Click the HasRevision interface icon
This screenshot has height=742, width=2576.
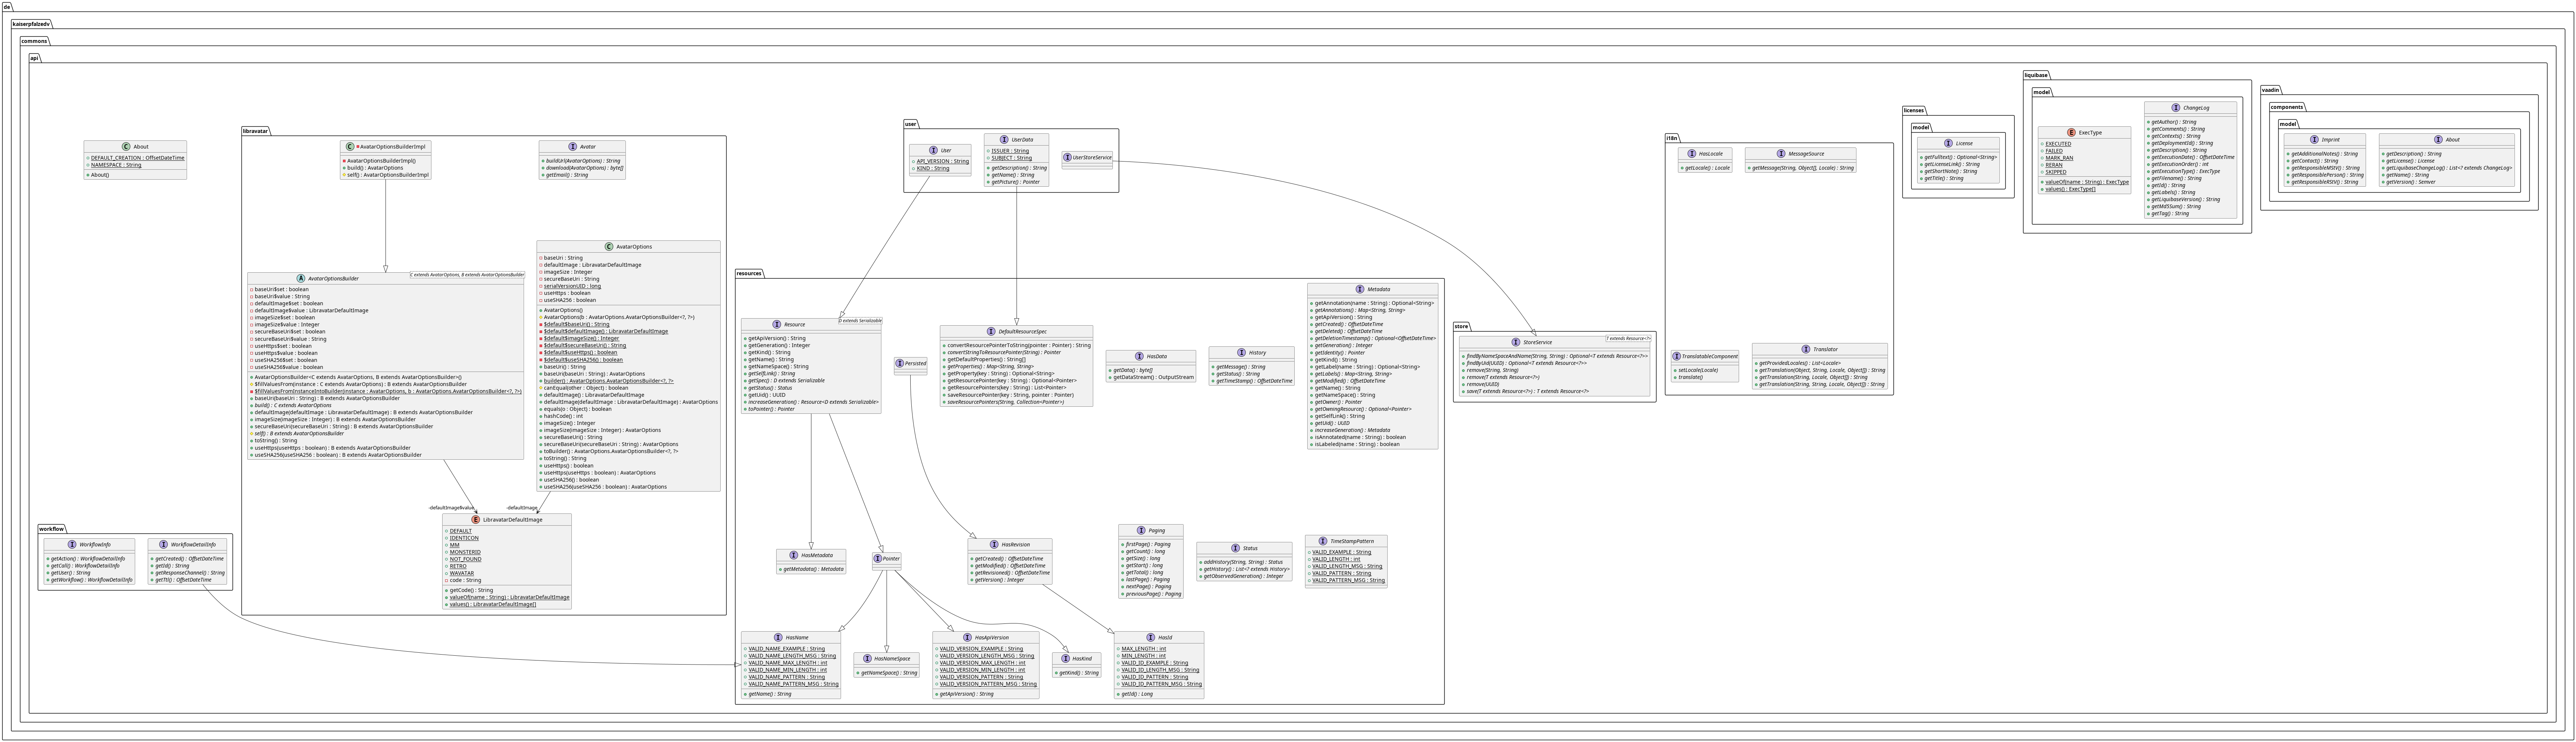(x=994, y=545)
